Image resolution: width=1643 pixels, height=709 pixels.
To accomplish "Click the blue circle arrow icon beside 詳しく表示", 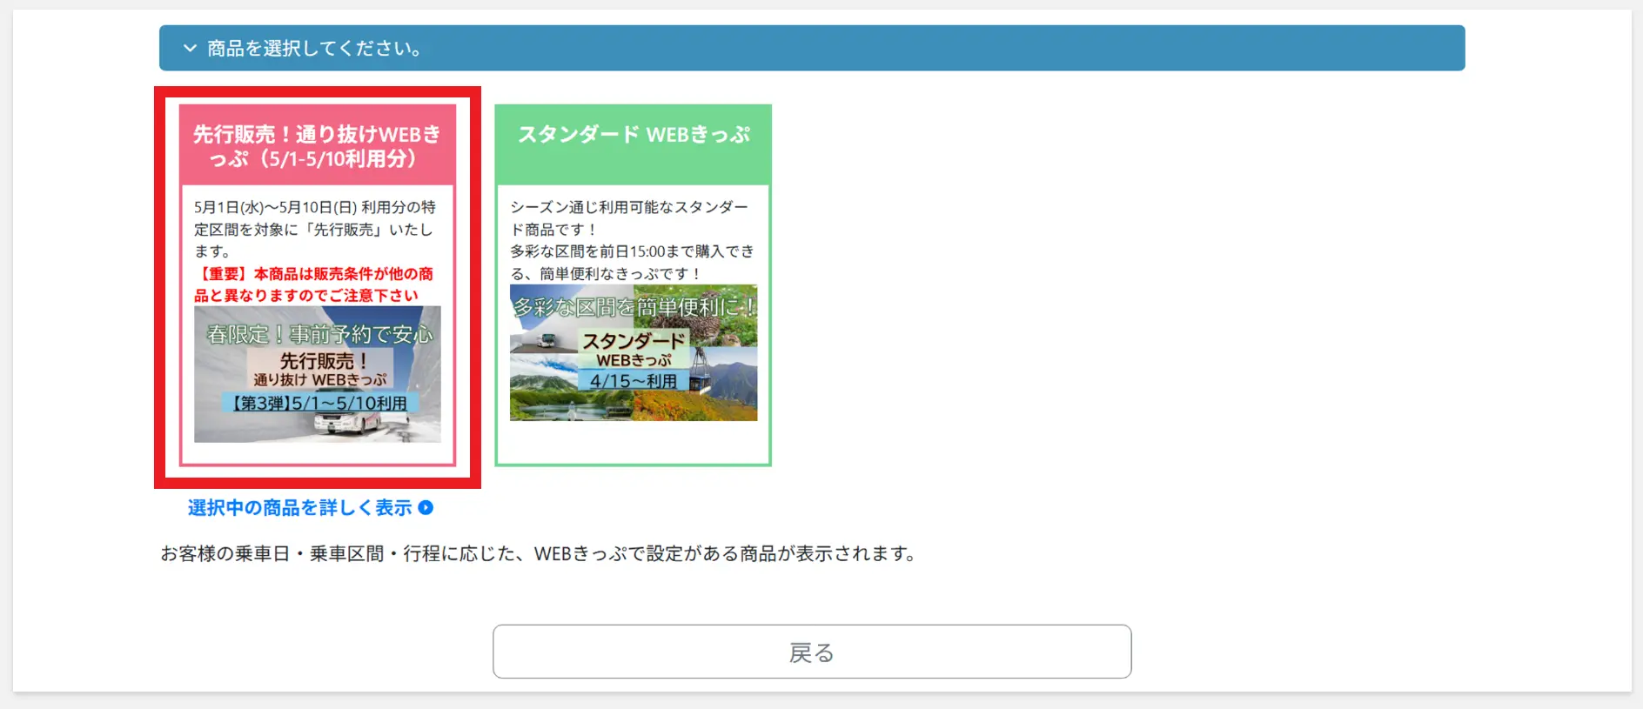I will 426,508.
